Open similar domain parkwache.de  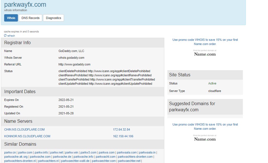pos(62,157)
